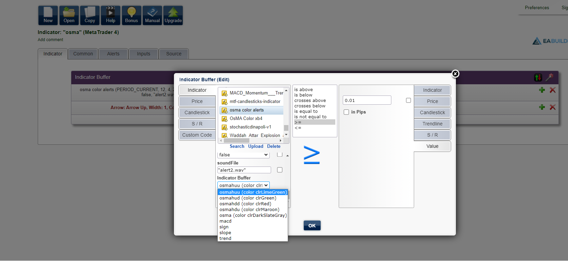Click the New toolbar icon

click(x=48, y=15)
